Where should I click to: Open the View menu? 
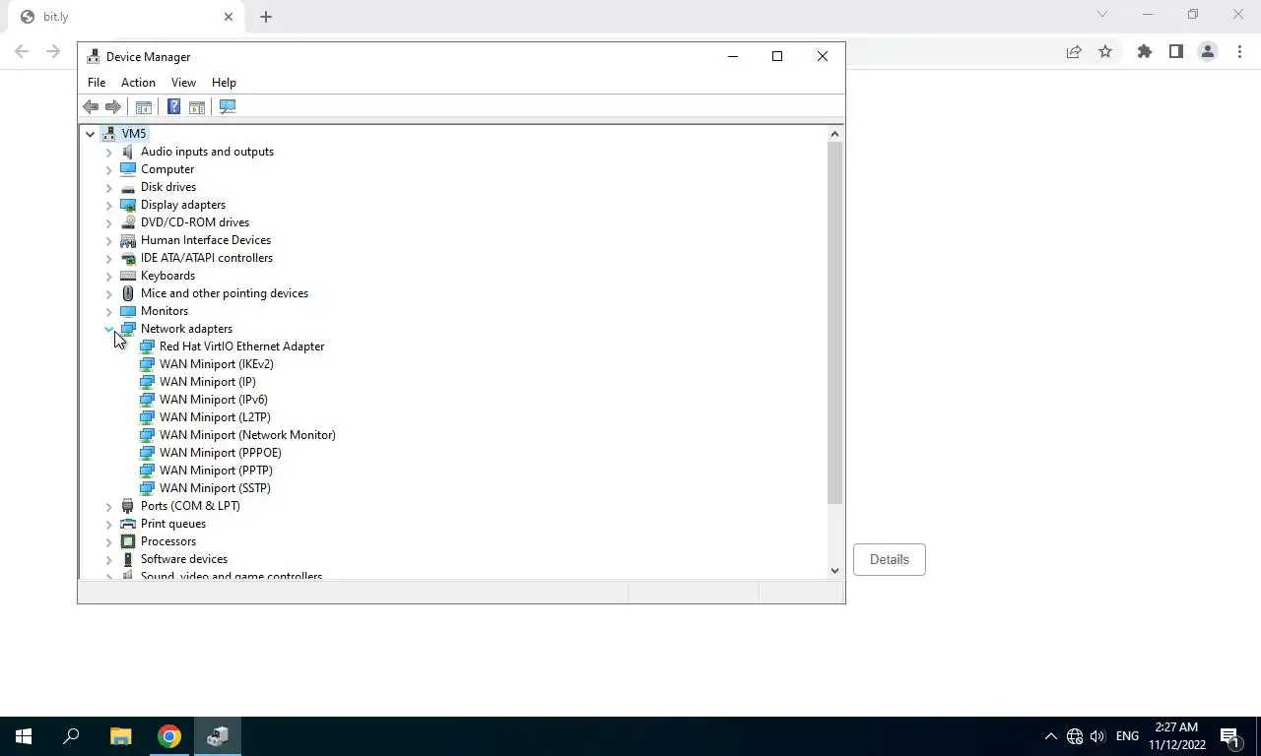183,83
